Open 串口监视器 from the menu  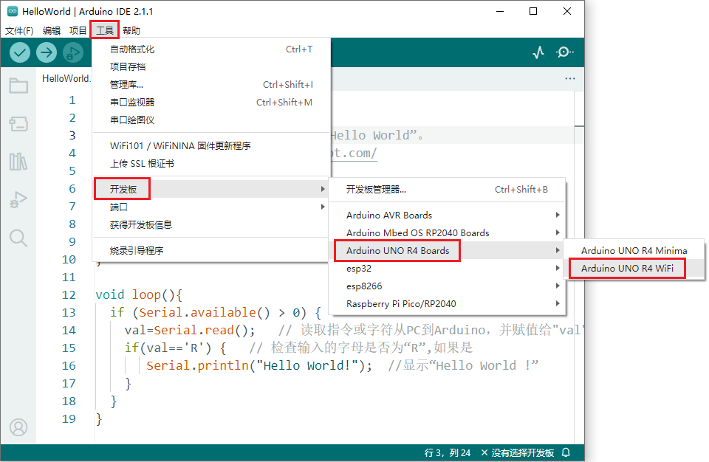coord(211,102)
